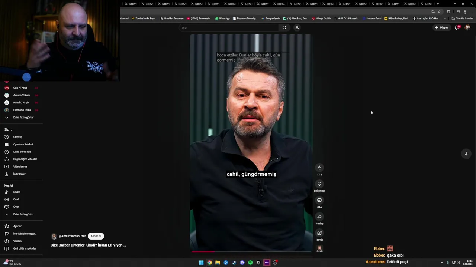Click the Oluştur create button
This screenshot has height=267, width=476.
pyautogui.click(x=441, y=27)
